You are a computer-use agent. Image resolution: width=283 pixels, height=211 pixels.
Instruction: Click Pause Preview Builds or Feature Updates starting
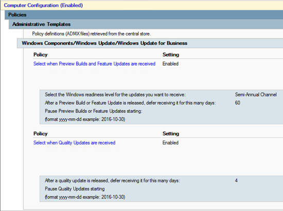(94, 111)
